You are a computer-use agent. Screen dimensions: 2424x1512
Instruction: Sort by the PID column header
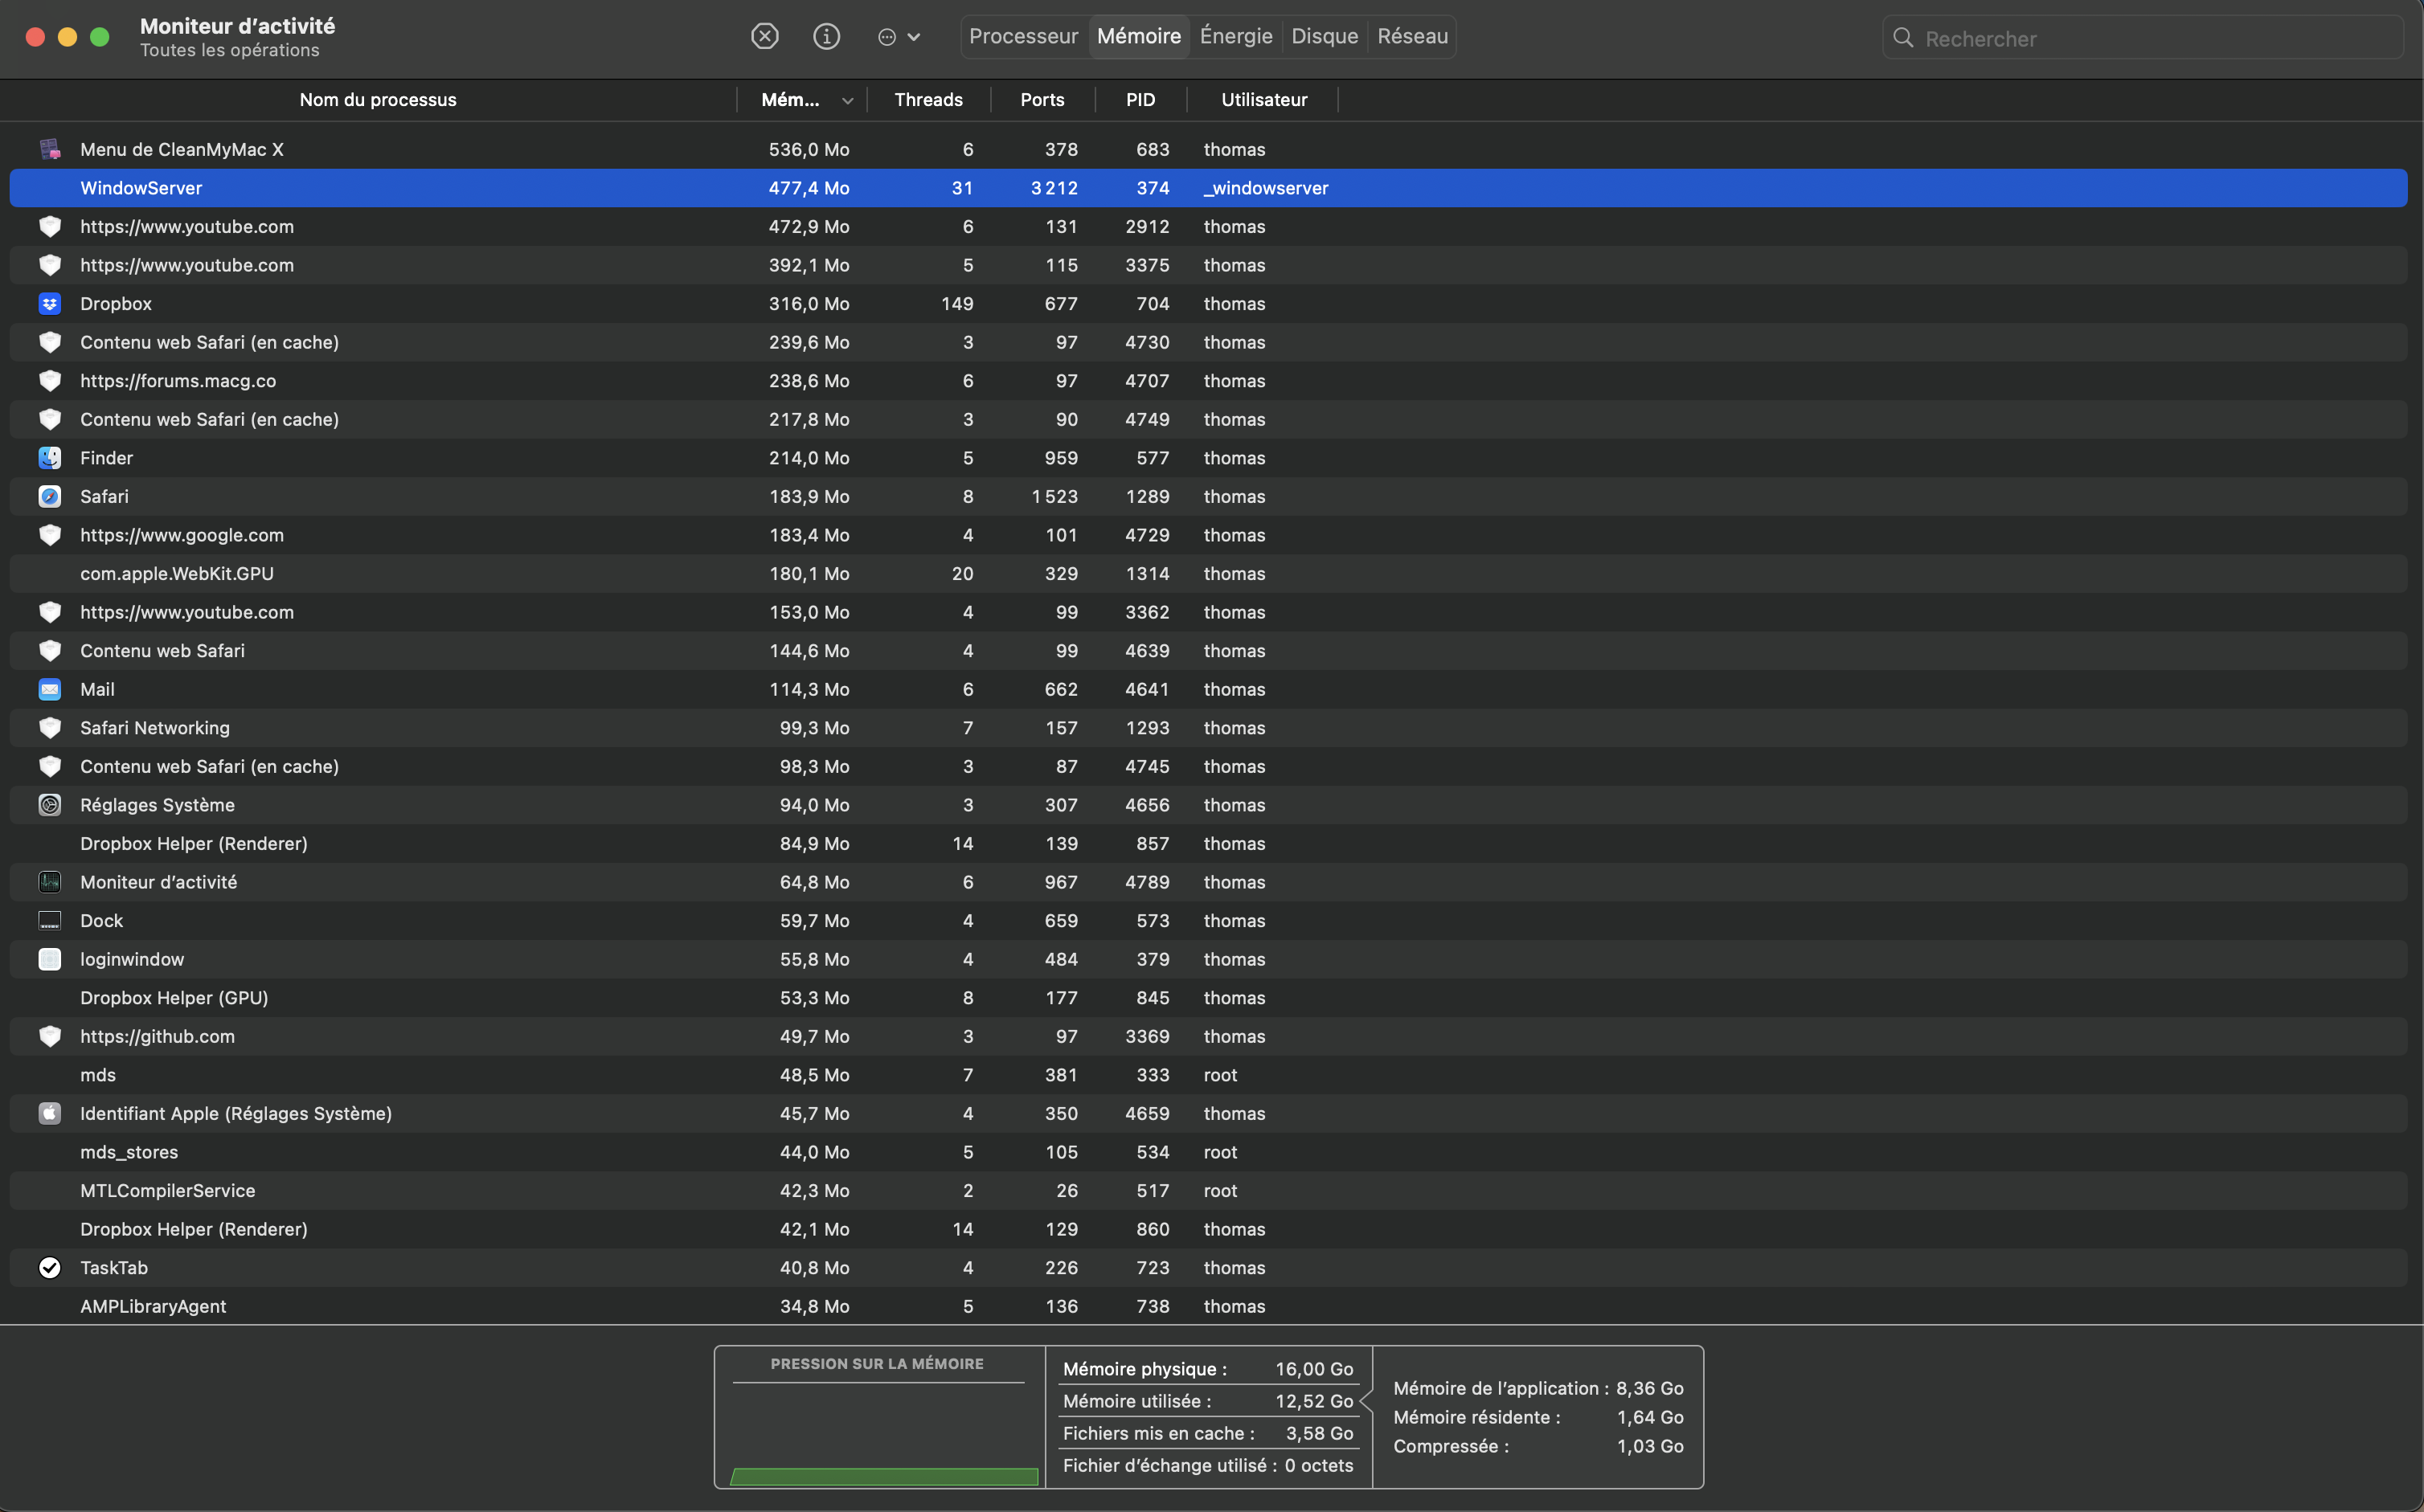coord(1140,100)
